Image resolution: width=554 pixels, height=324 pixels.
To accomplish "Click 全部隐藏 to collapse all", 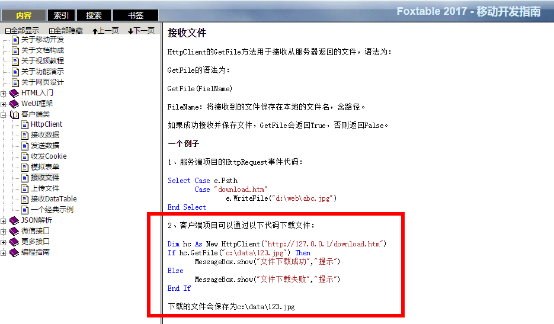I will pos(66,31).
